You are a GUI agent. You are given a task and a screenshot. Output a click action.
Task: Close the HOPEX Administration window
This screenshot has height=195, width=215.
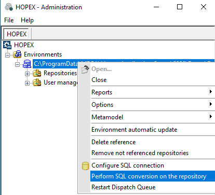point(204,7)
